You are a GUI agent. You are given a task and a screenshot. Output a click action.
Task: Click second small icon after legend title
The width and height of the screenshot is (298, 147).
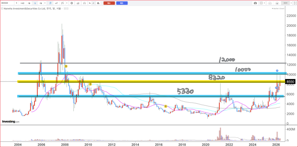[x=67, y=8]
